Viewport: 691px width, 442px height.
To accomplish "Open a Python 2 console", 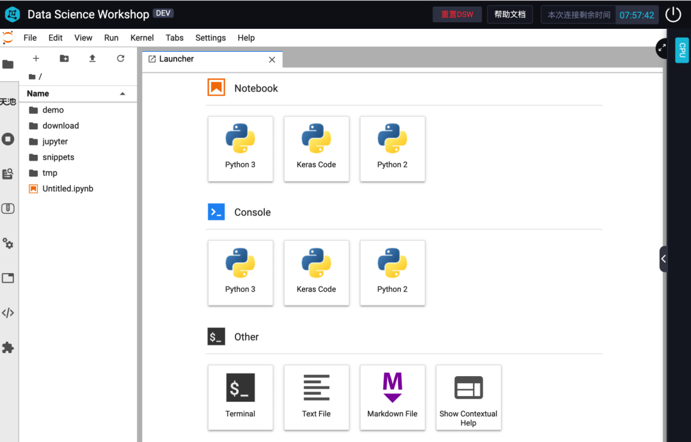I will pyautogui.click(x=392, y=272).
